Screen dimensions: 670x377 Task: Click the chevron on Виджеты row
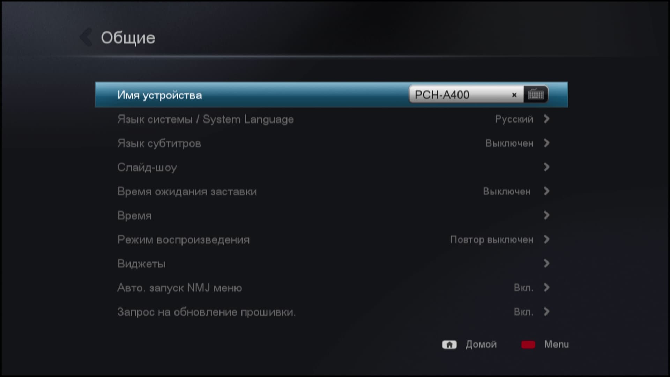546,264
